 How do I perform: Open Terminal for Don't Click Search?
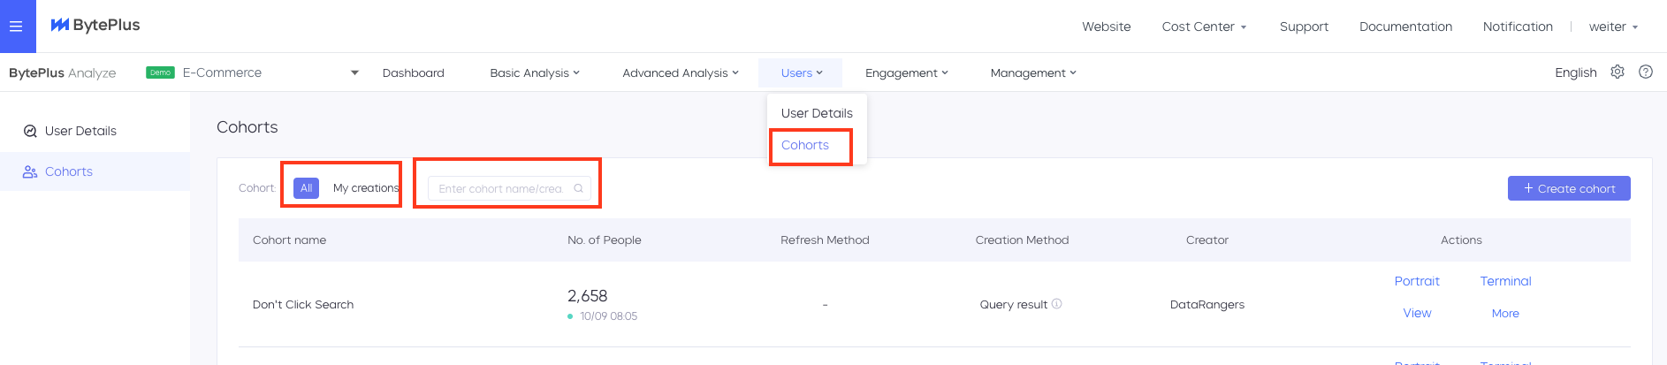coord(1505,281)
